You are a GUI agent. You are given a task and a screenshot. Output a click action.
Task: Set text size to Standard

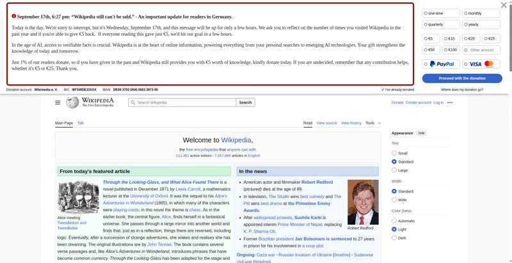pos(394,162)
